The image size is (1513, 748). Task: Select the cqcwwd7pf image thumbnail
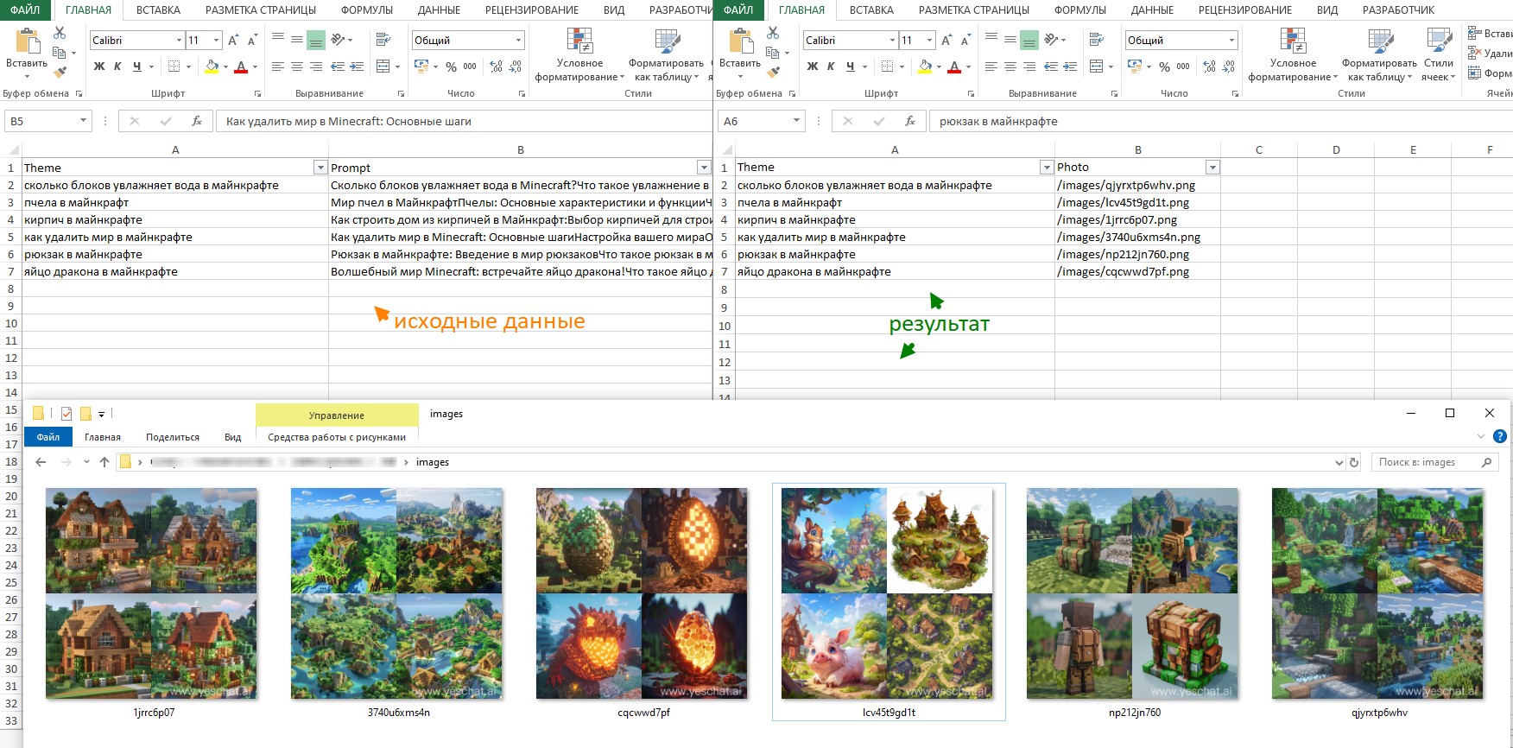click(642, 593)
